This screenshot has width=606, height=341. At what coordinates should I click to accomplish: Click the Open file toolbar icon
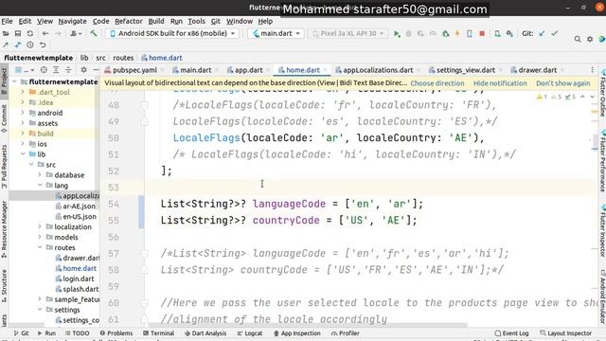pos(6,34)
